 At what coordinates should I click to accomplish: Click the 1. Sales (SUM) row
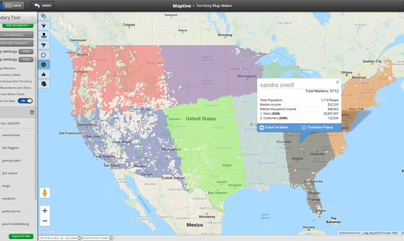pyautogui.click(x=299, y=113)
